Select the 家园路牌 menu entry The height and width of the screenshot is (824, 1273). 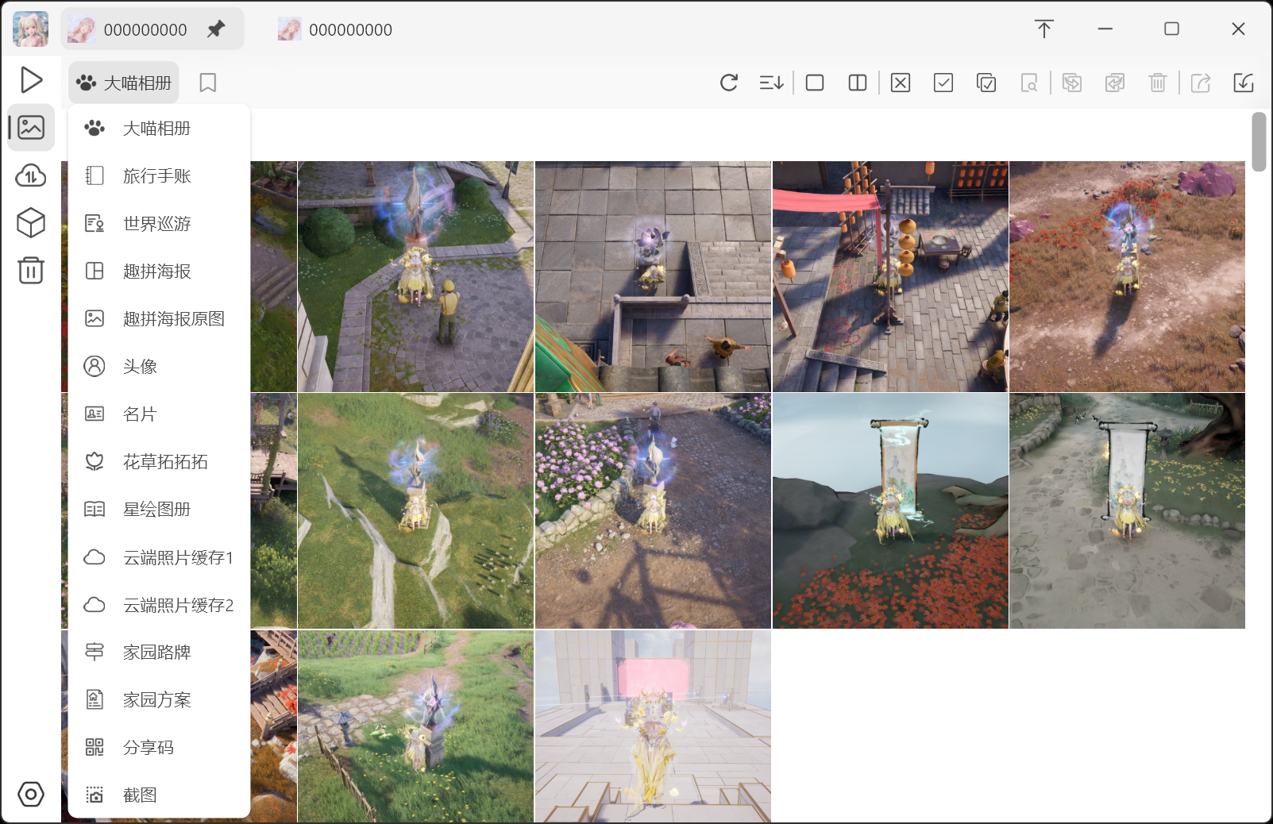tap(159, 653)
